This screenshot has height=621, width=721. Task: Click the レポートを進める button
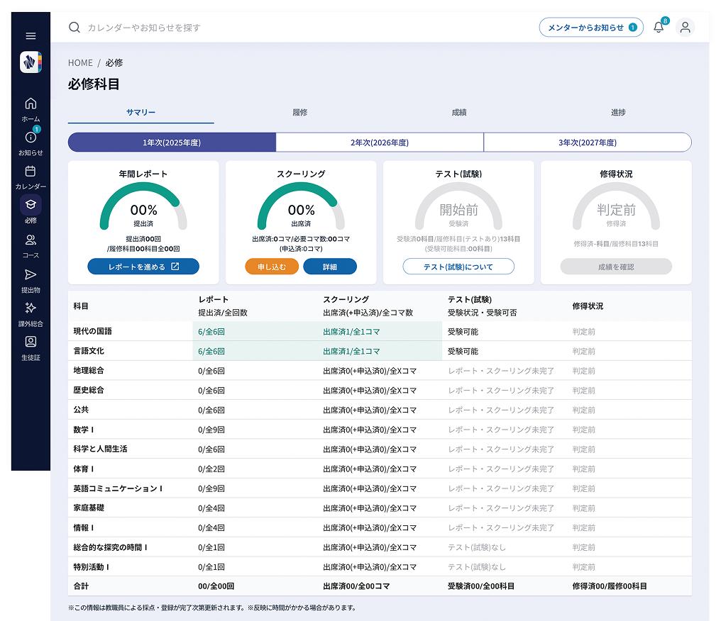point(143,267)
